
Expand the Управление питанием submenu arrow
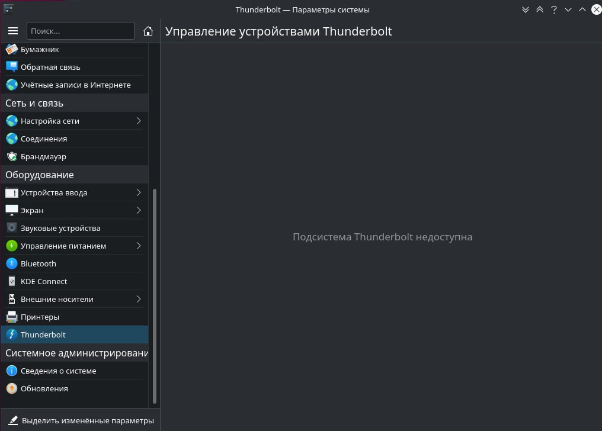pyautogui.click(x=139, y=246)
